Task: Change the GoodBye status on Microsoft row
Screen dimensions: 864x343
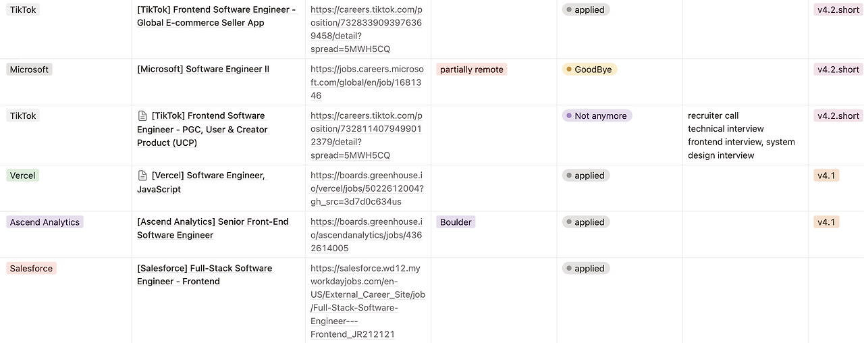Action: 589,70
